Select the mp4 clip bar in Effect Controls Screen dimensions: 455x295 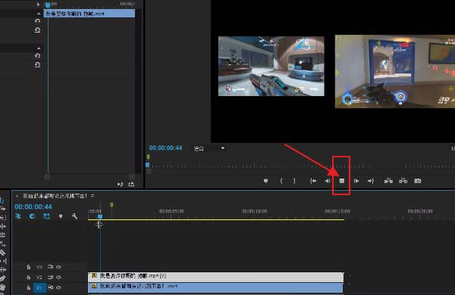click(89, 14)
